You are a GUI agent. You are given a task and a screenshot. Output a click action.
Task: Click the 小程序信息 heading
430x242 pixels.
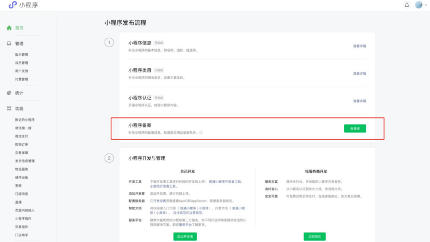[140, 43]
